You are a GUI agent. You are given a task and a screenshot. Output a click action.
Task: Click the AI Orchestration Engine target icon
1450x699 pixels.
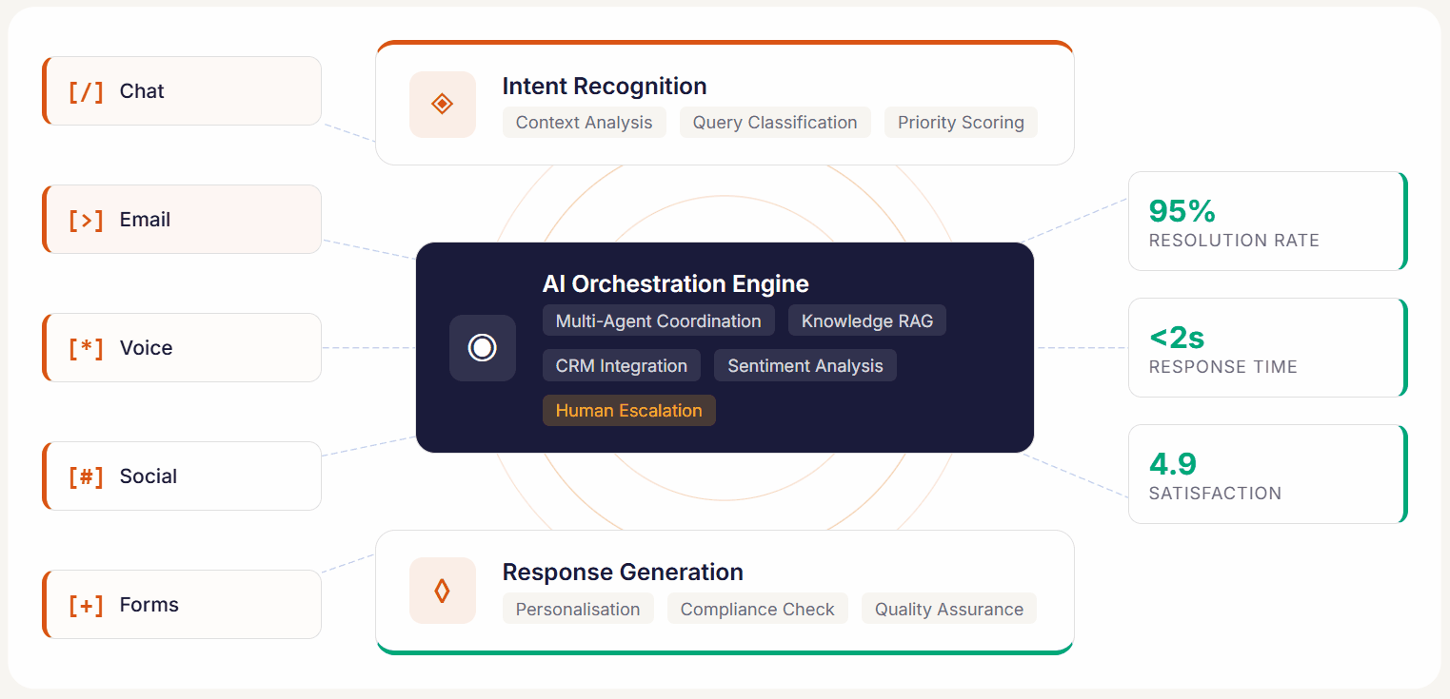(482, 348)
